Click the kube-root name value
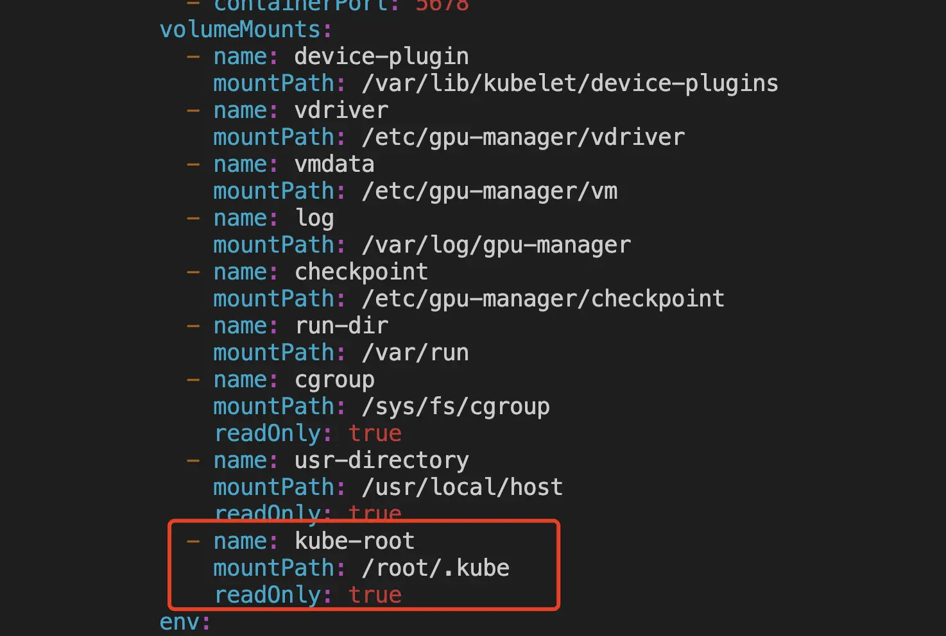 click(355, 542)
